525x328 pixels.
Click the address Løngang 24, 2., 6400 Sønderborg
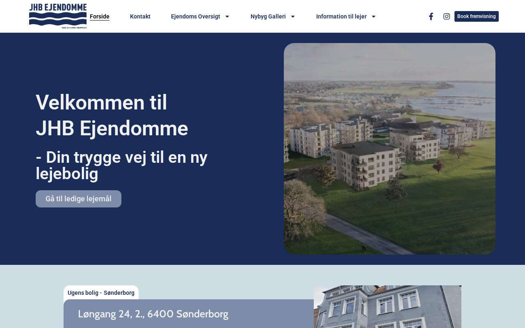pos(153,314)
